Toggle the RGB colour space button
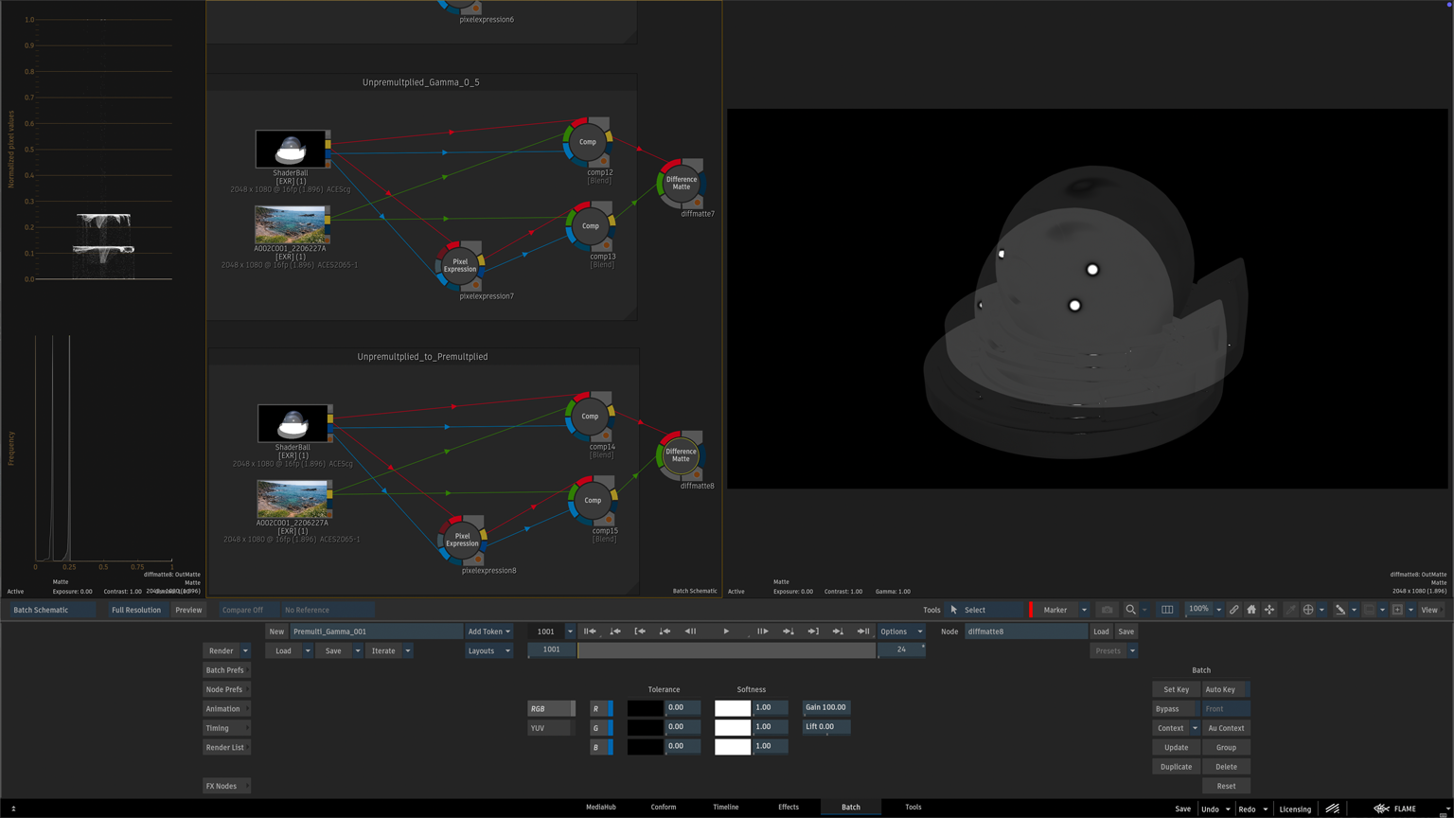 551,708
